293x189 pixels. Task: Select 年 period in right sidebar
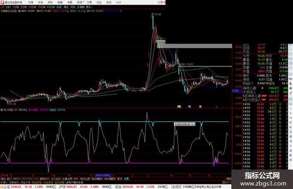(x=291, y=160)
